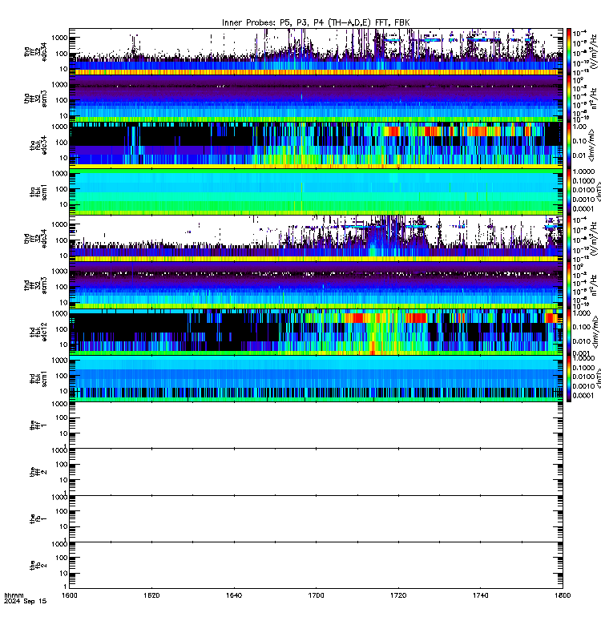Click the "tha fff 32 edc34" panel label
This screenshot has height=641, width=601.
(x=35, y=52)
